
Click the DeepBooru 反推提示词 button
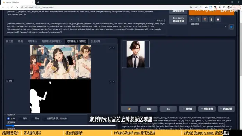pos(178,19)
